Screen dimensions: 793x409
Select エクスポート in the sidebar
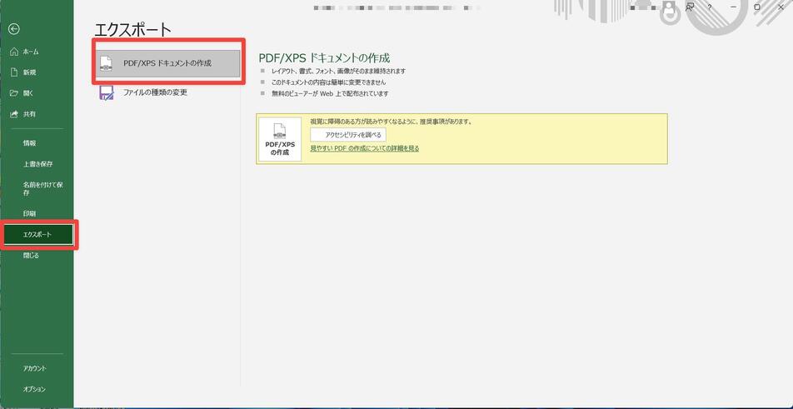click(38, 235)
